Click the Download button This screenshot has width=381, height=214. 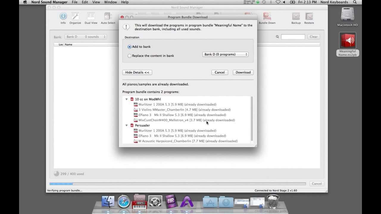coord(243,72)
